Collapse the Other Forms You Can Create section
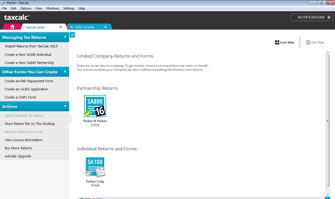335x199 pixels. click(x=65, y=72)
